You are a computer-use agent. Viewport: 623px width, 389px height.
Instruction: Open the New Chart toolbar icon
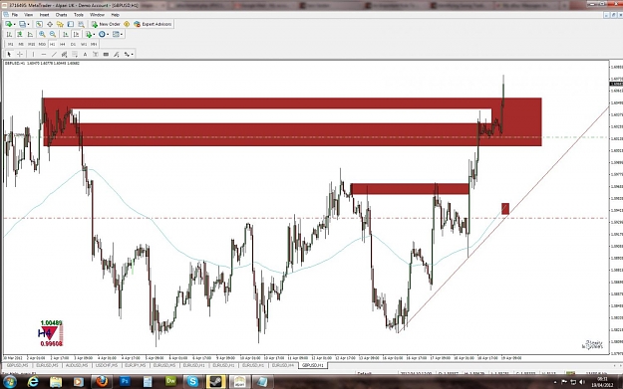8,24
